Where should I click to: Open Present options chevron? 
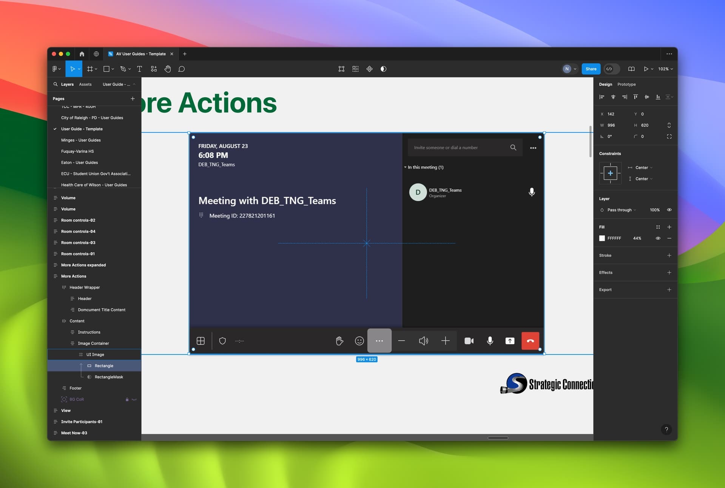(x=652, y=69)
